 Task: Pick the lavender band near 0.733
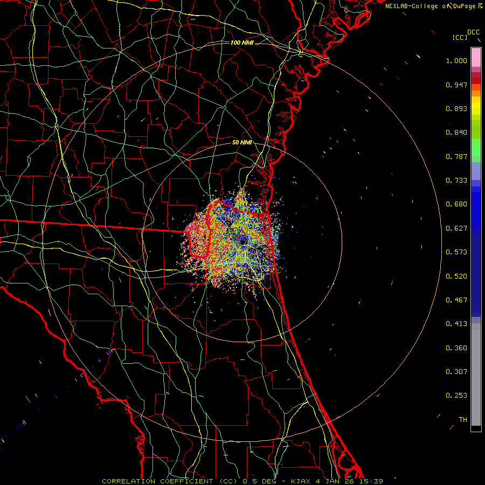coord(476,171)
